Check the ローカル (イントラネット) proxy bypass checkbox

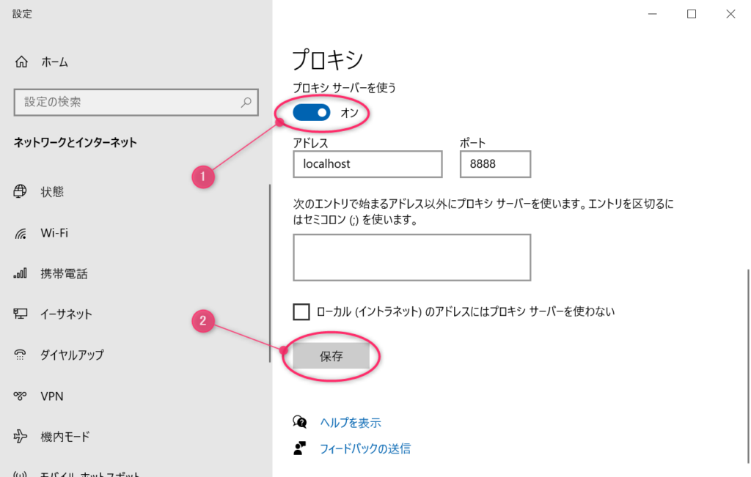301,311
